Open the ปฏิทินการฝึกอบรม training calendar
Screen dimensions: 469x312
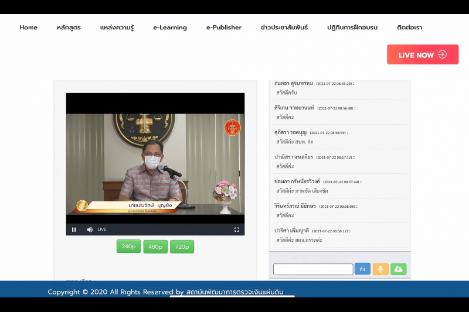click(x=352, y=28)
